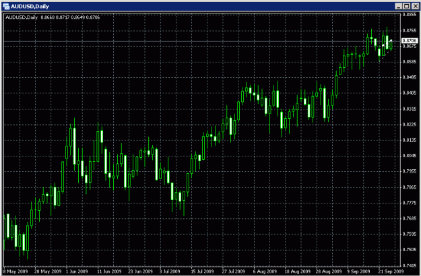Click the 23 Jun 2009 date label
The image size is (421, 276).
140,271
